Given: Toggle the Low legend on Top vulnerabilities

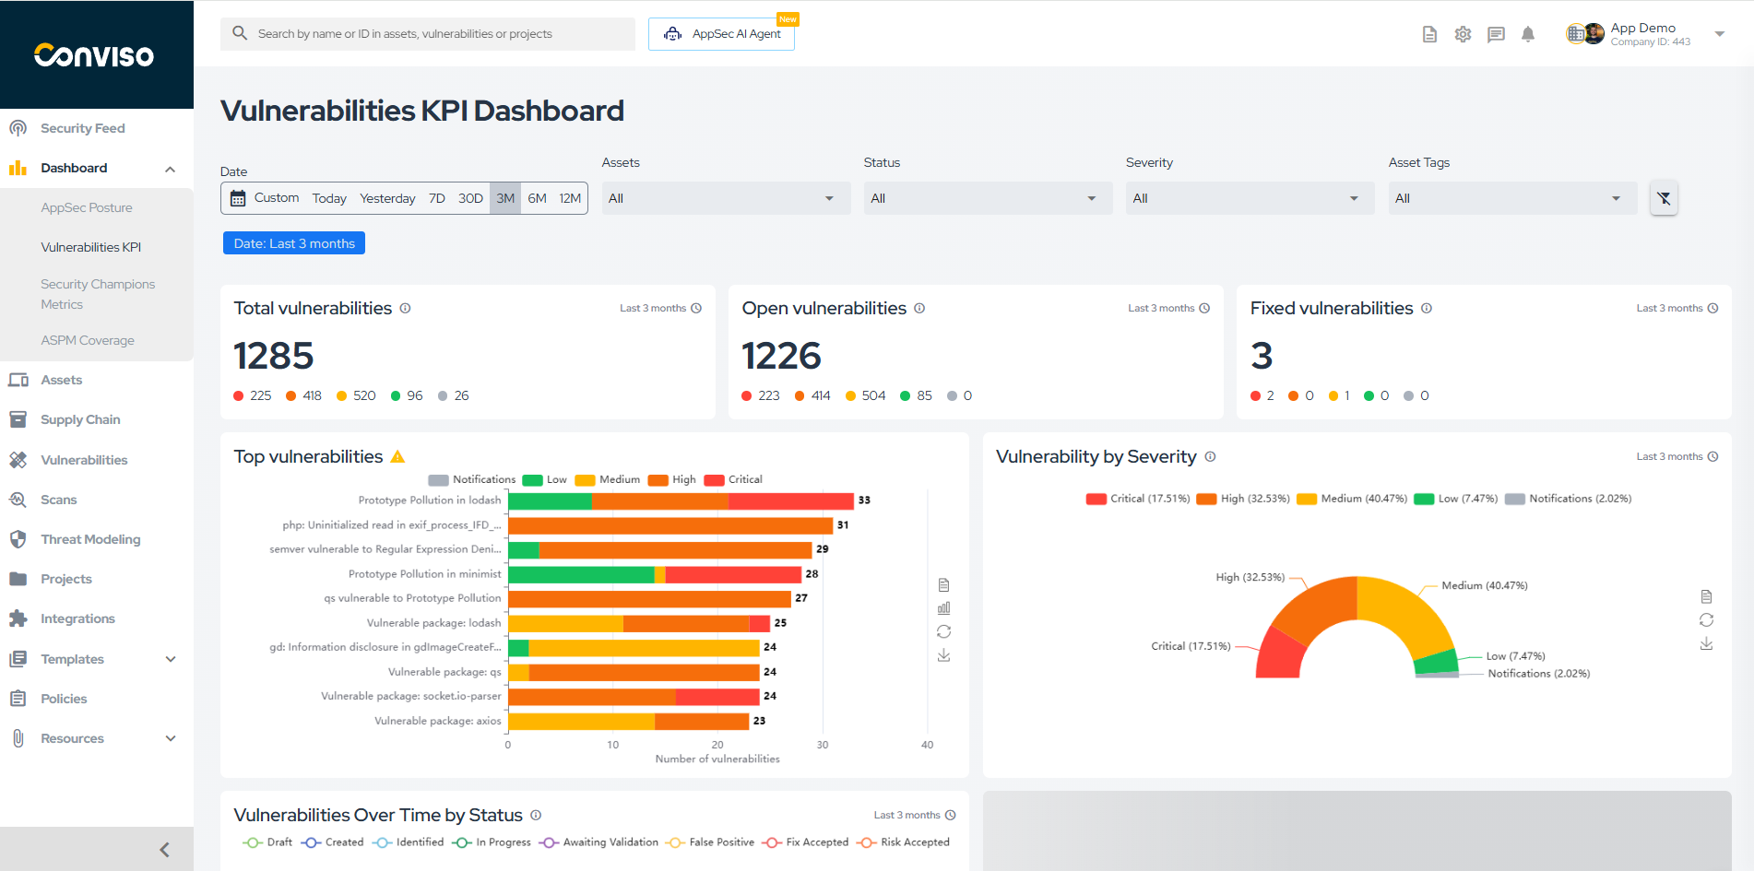Looking at the screenshot, I should pos(546,479).
